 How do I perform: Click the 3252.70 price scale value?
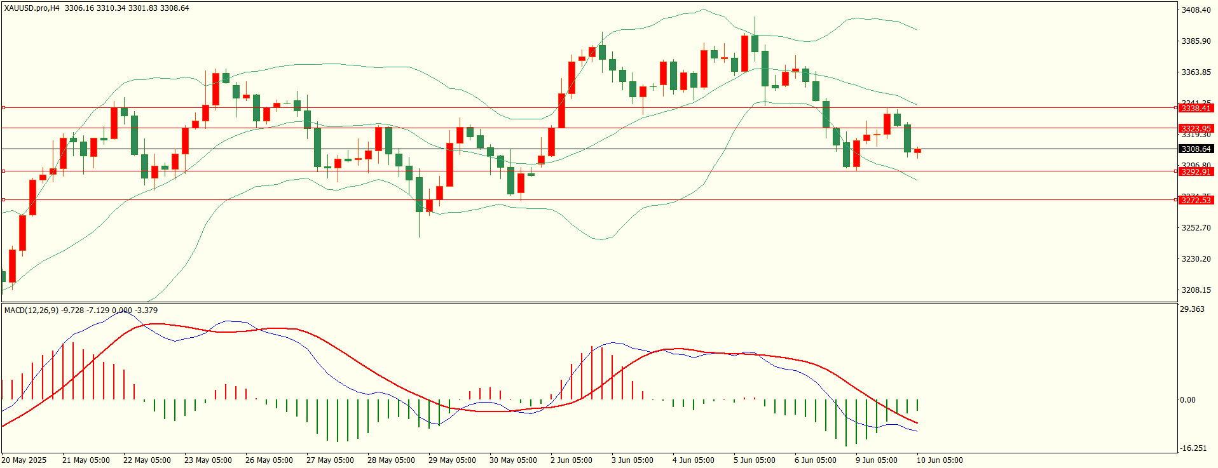[x=1196, y=228]
